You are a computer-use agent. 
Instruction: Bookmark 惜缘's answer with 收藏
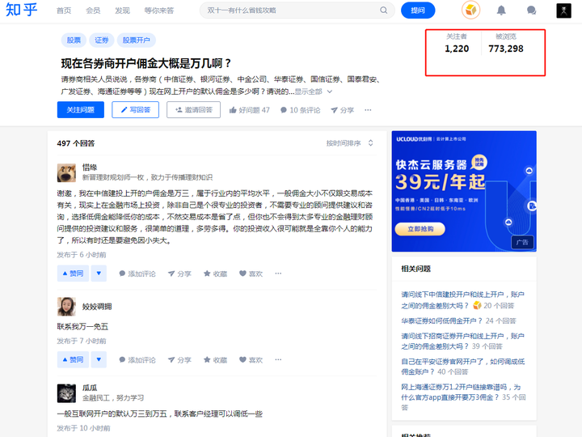tap(215, 274)
